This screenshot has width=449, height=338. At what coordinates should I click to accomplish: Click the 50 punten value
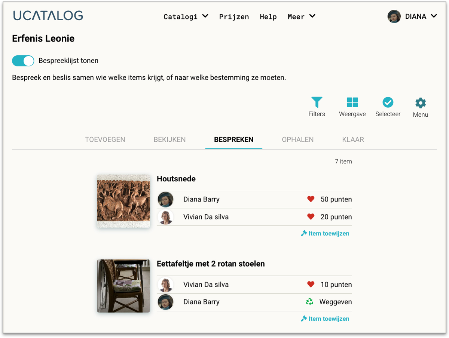[336, 199]
